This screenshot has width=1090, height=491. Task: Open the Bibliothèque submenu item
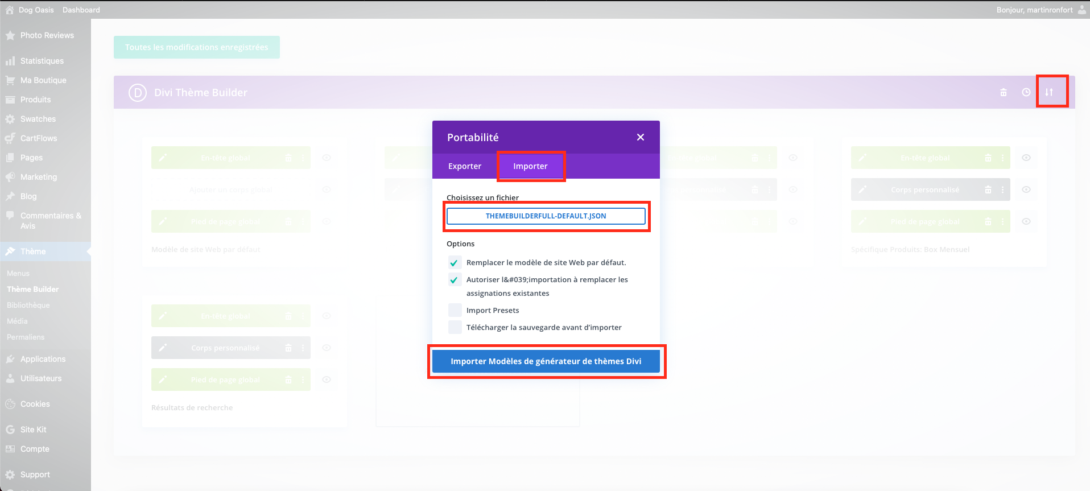[28, 305]
